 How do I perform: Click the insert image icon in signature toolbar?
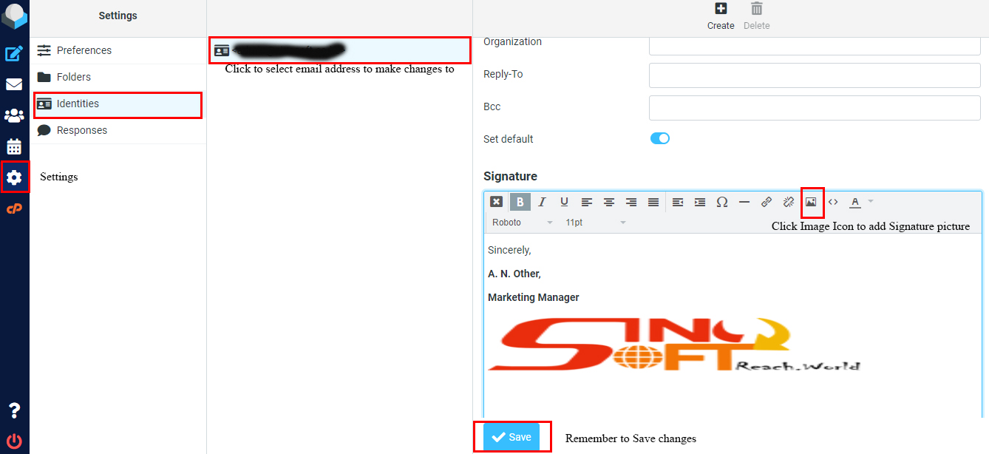(x=811, y=202)
